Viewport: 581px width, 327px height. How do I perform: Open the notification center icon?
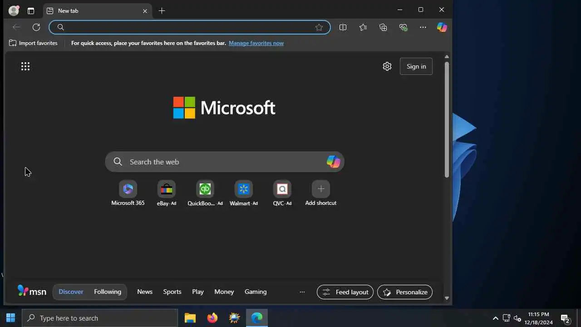click(566, 318)
